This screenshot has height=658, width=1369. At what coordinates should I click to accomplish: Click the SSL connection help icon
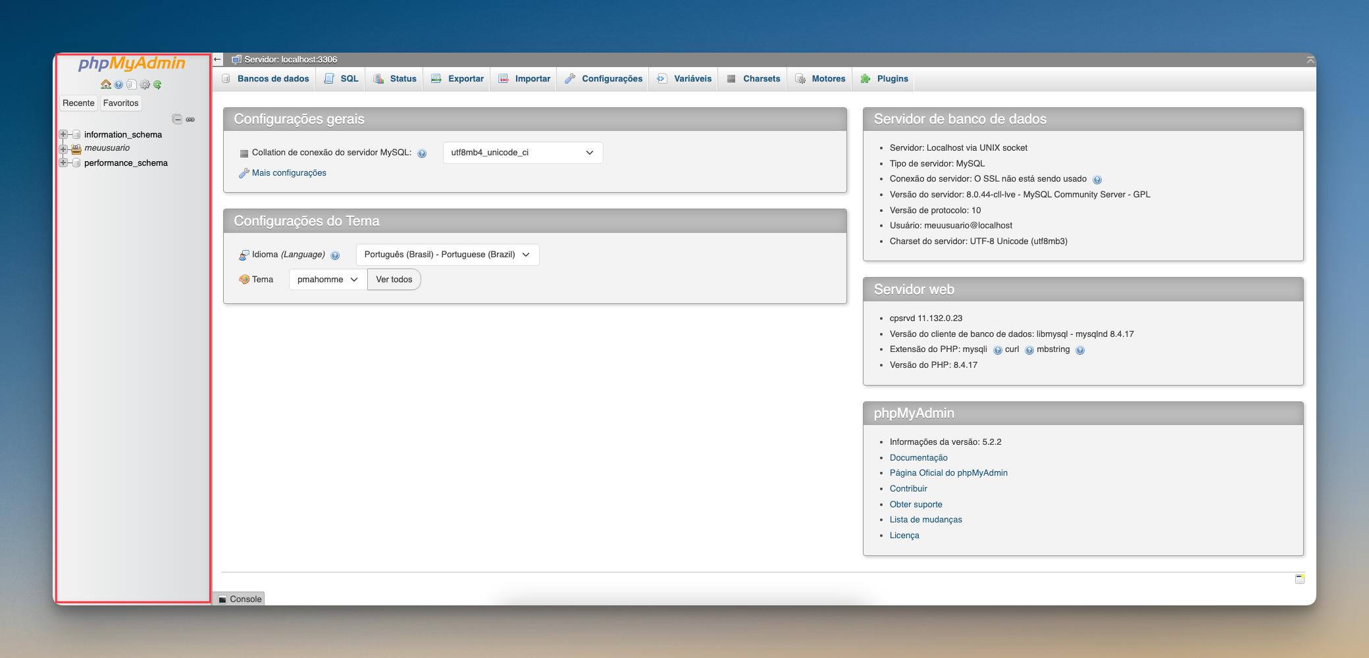click(1097, 180)
